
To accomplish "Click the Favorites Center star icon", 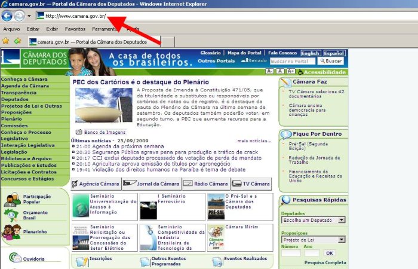I will (x=5, y=41).
